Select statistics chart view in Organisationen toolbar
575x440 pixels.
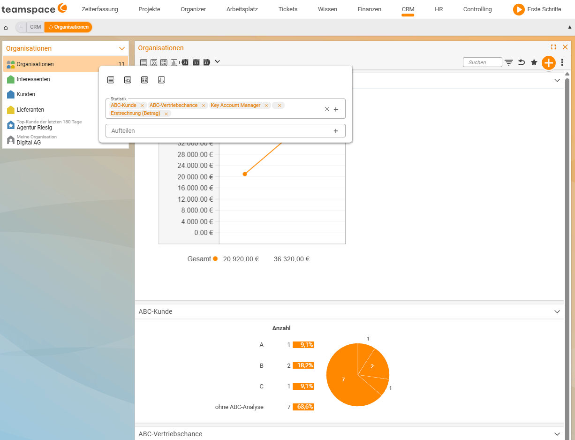(x=174, y=62)
